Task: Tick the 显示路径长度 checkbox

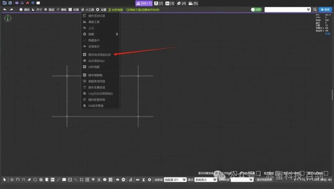Action: (258, 173)
